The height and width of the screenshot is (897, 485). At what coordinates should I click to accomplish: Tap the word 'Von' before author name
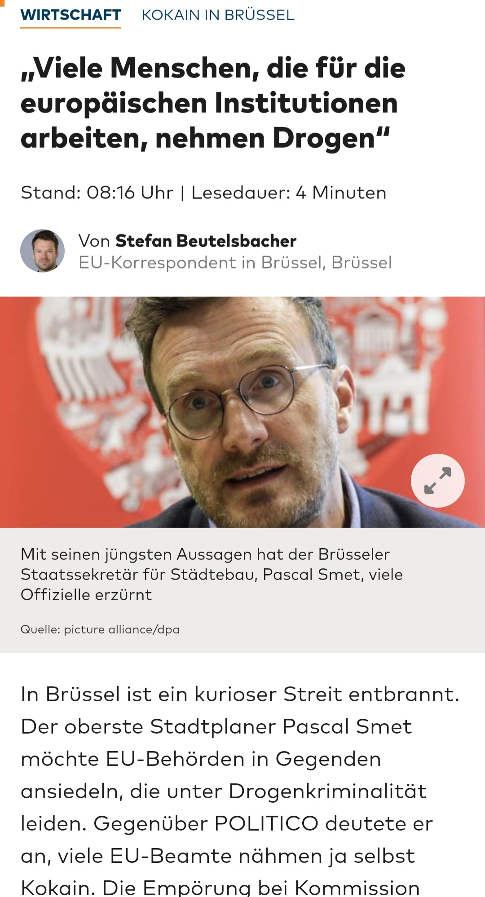[94, 241]
